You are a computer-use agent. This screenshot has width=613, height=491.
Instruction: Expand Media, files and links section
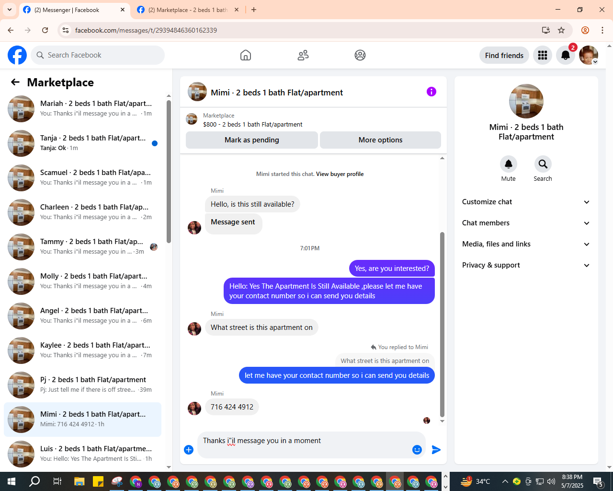click(x=526, y=244)
